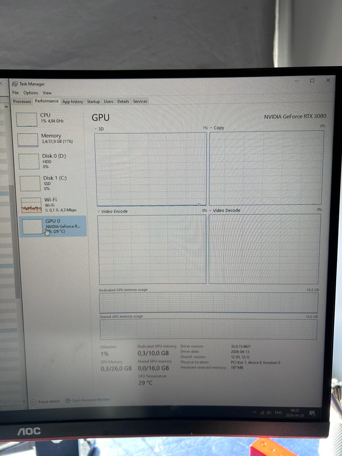Switch to the Processes tab
Image resolution: width=342 pixels, height=456 pixels.
click(22, 102)
